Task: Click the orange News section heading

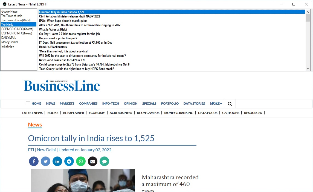Action: pos(35,125)
